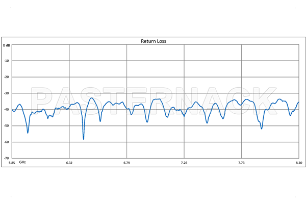Click the -40 y-axis tick label

click(x=6, y=110)
